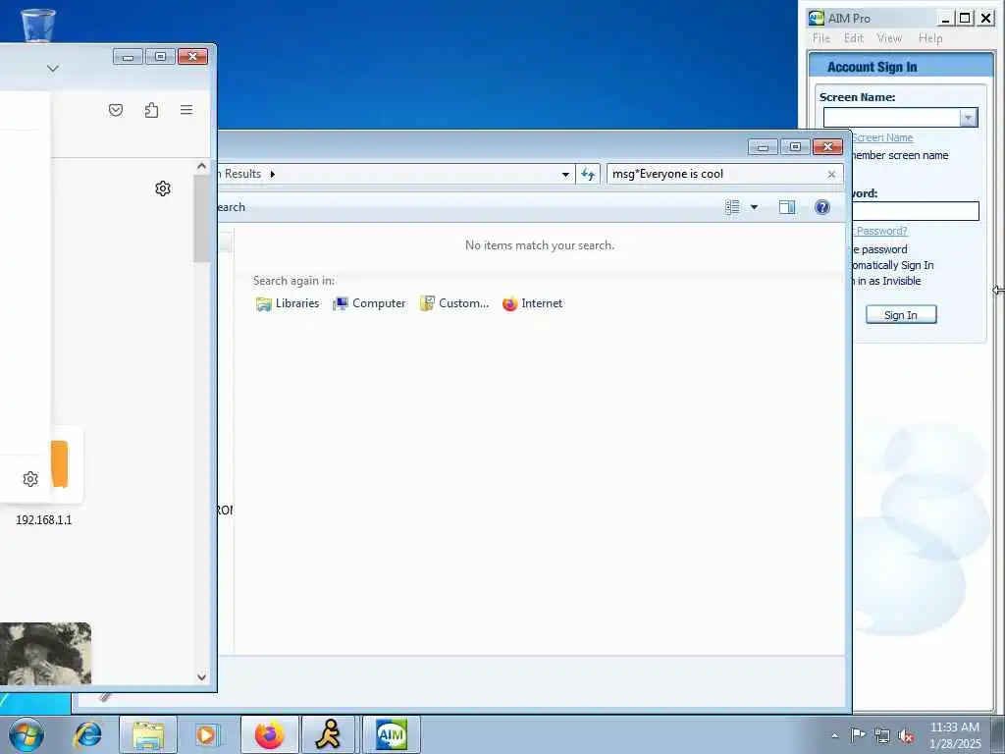The height and width of the screenshot is (754, 1005).
Task: Open the AIM Pro File menu
Action: point(821,38)
